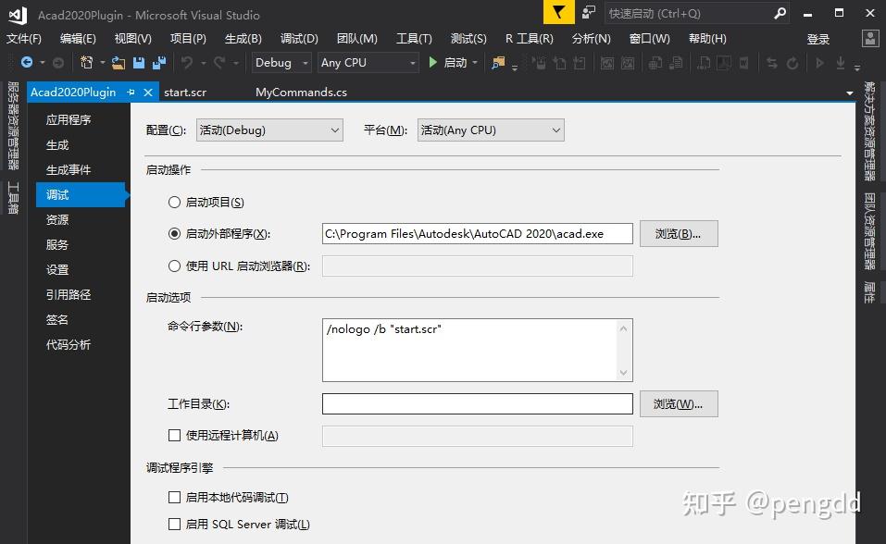The image size is (886, 544).
Task: Click the 浏览 button next to acad.exe path
Action: pos(679,233)
